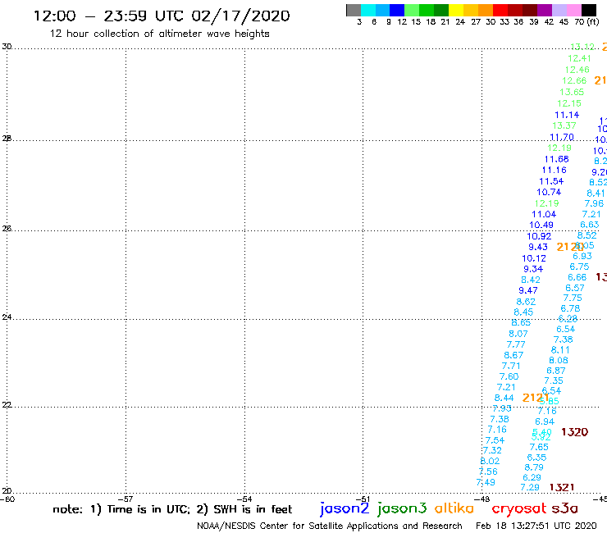
Task: Select the 'cryosat' satellite label
Action: point(518,508)
